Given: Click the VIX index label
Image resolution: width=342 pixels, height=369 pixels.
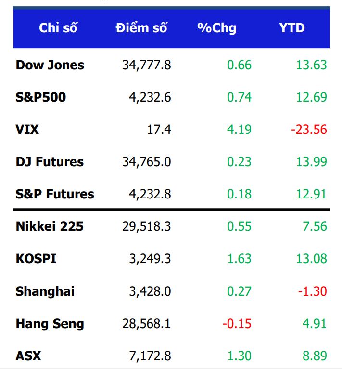Looking at the screenshot, I should coord(27,130).
